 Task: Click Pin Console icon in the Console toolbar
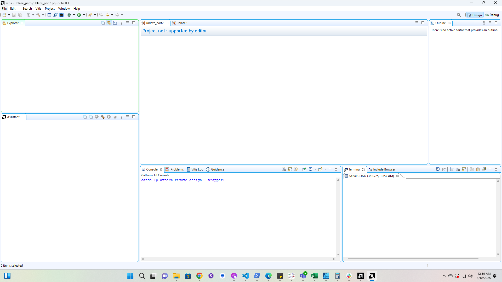tap(304, 169)
